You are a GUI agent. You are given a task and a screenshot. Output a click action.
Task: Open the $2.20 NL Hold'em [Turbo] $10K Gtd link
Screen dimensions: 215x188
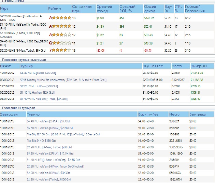click(48, 179)
